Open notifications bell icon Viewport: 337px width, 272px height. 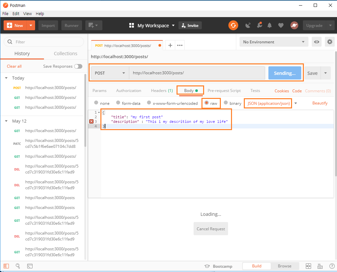[269, 25]
